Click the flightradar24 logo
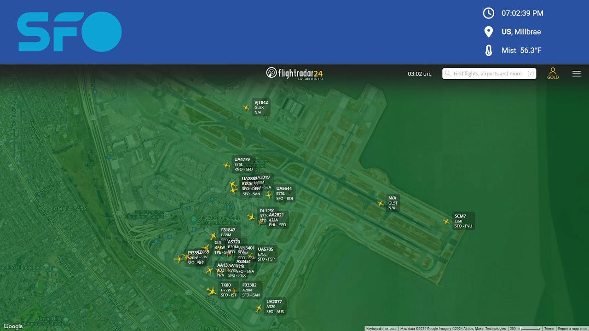The width and height of the screenshot is (589, 331). (x=294, y=74)
